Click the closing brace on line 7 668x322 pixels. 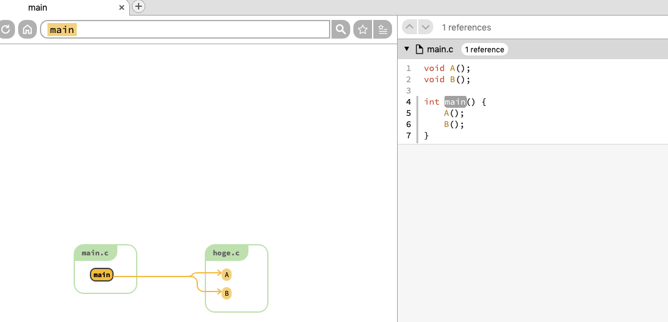pyautogui.click(x=426, y=136)
